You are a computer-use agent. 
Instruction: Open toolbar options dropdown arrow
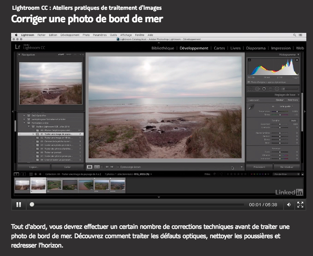(x=241, y=167)
